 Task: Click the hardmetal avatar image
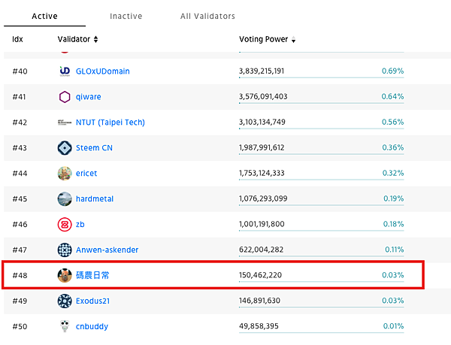tap(65, 199)
